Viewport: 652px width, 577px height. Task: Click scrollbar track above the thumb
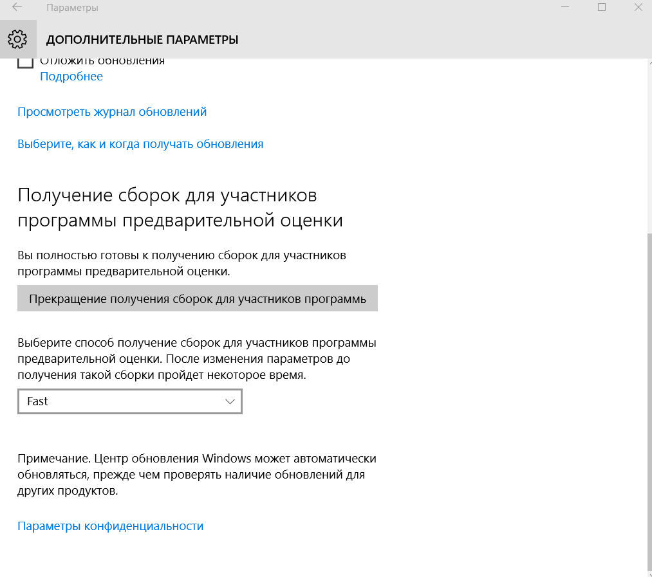pyautogui.click(x=648, y=148)
